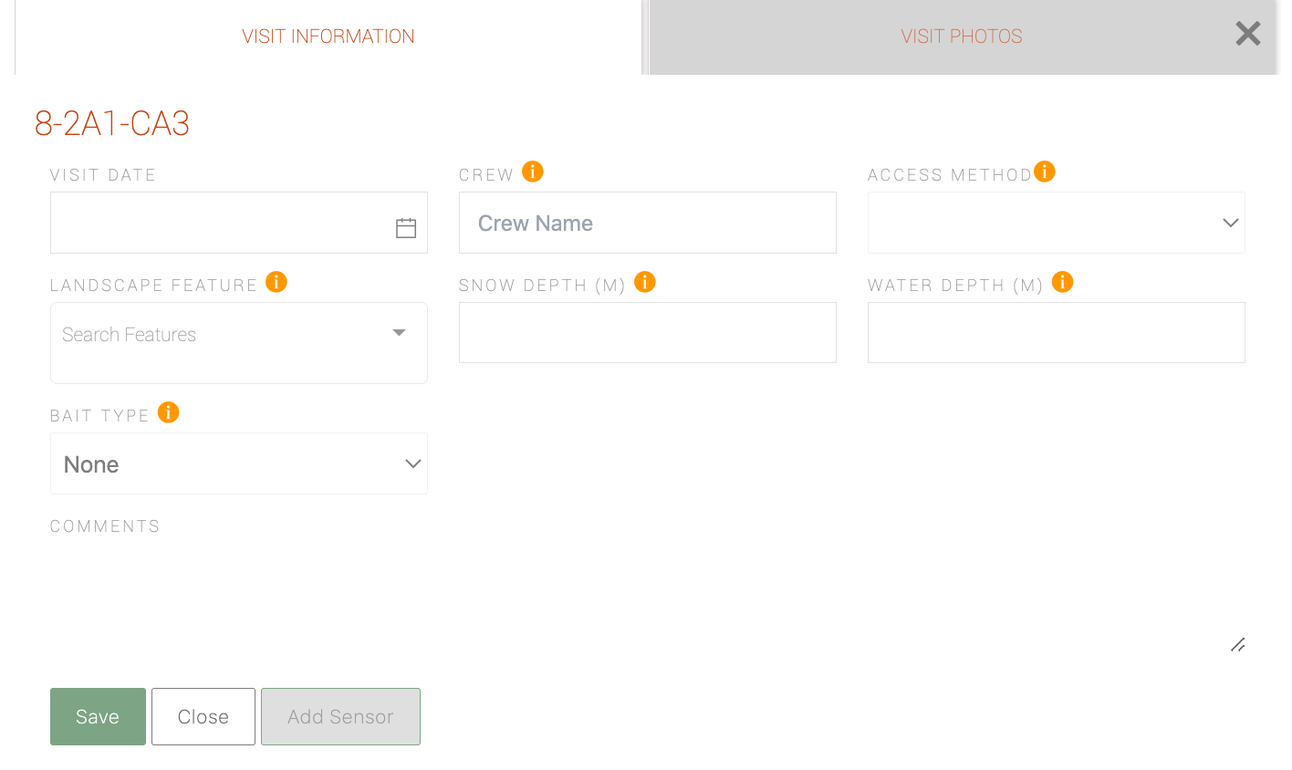Open the Bait Type dropdown showing None
The width and height of the screenshot is (1292, 770).
pyautogui.click(x=239, y=463)
